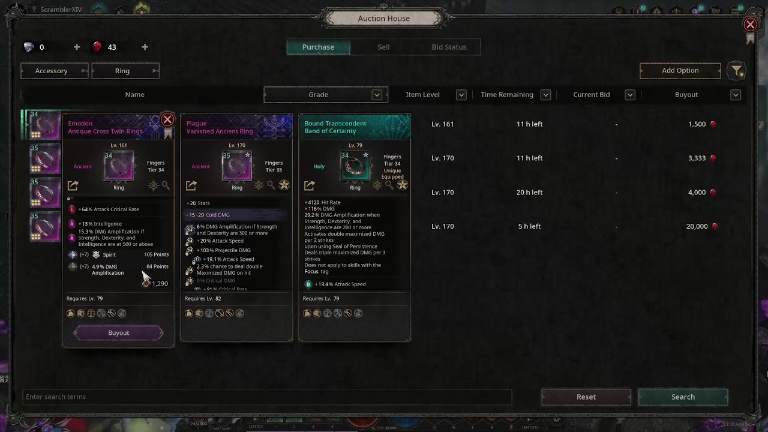Click the share icon on the Emotion ring tooltip
The image size is (768, 432).
pyautogui.click(x=73, y=186)
